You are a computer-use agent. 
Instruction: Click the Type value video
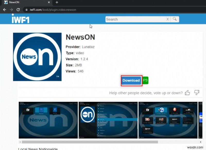point(80,53)
